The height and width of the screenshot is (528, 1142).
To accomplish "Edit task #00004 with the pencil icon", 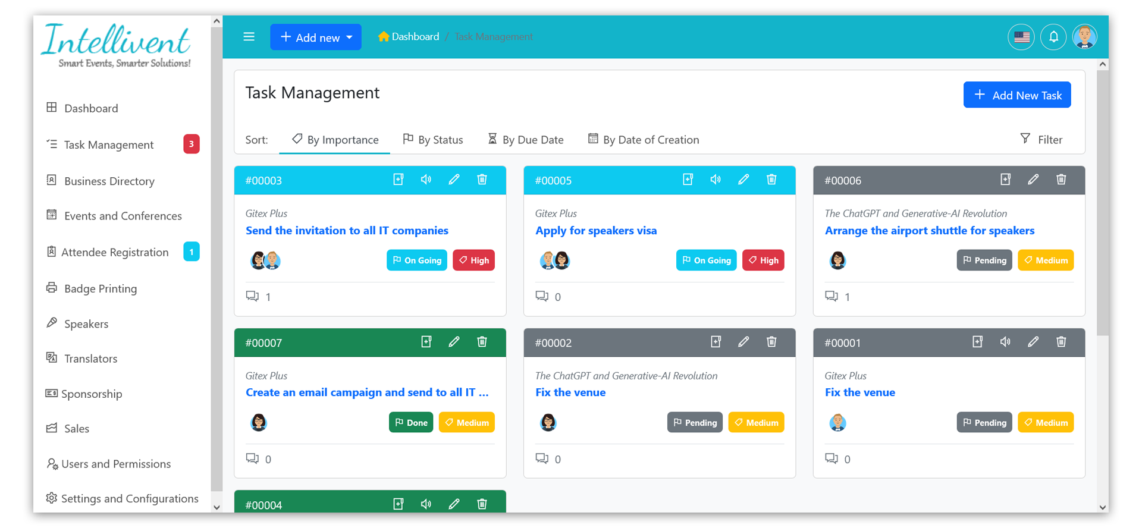I will (454, 504).
